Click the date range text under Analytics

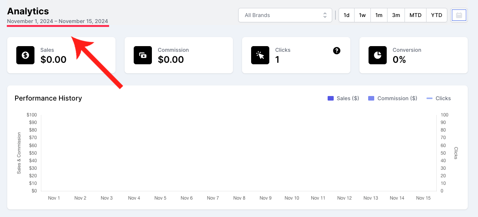pos(58,21)
